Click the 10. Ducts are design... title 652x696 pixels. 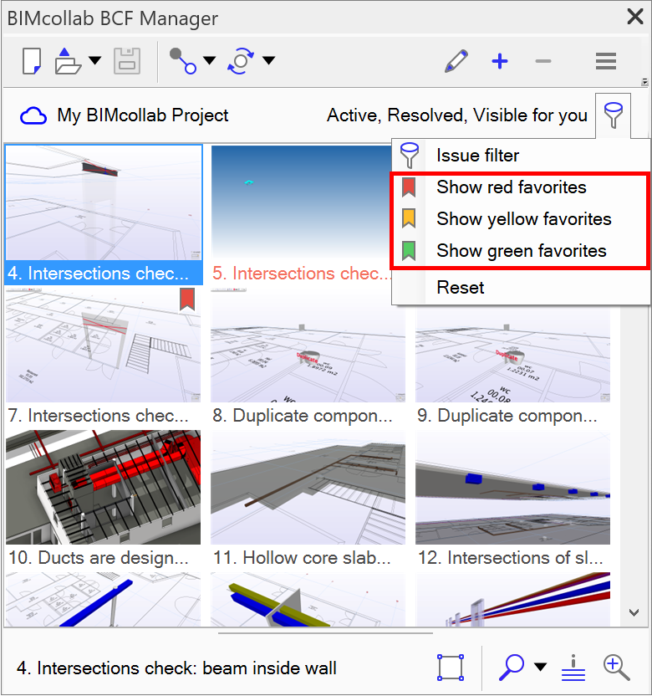[99, 558]
